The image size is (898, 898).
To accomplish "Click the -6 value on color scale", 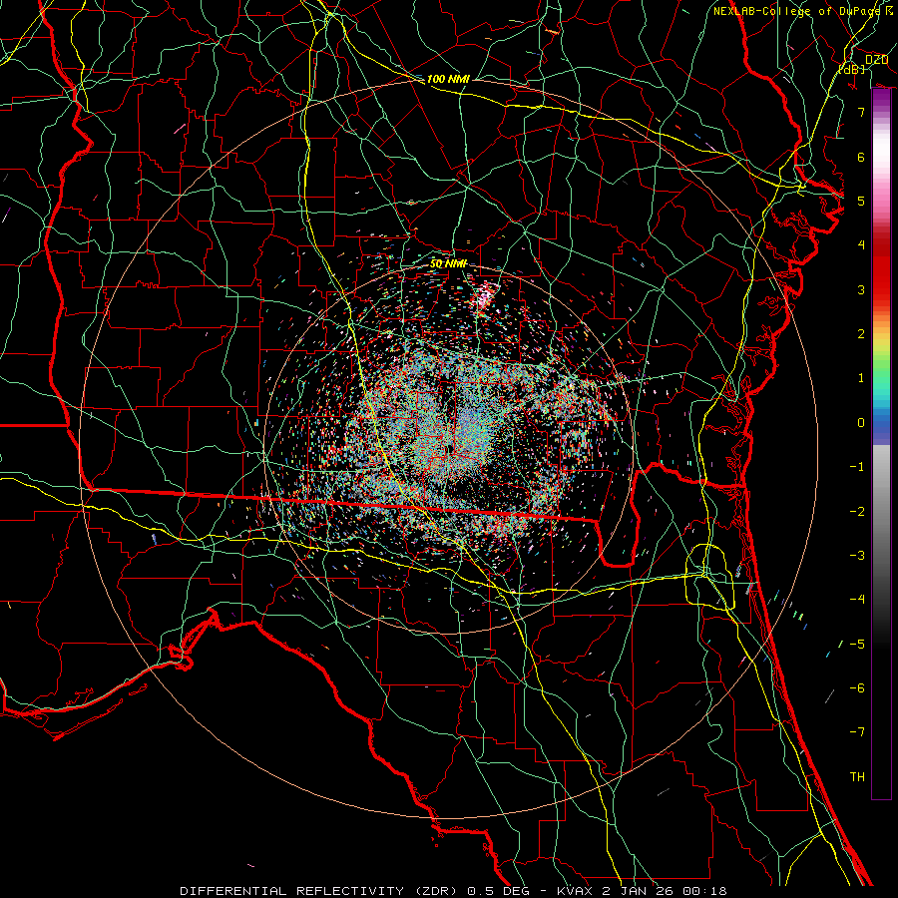I will point(857,688).
